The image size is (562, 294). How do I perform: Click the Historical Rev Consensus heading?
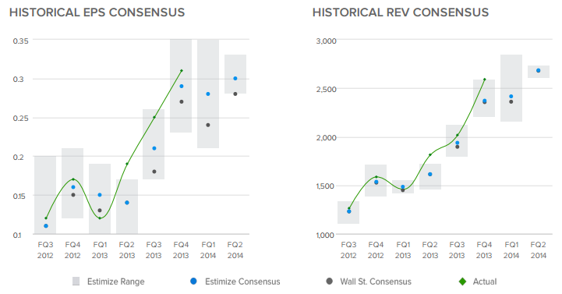(401, 12)
